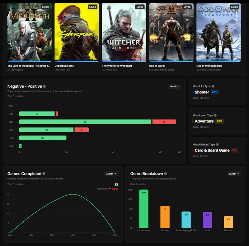The image size is (249, 246).
Task: Click the Adventure genre bar showing 140
Action: coord(144,209)
